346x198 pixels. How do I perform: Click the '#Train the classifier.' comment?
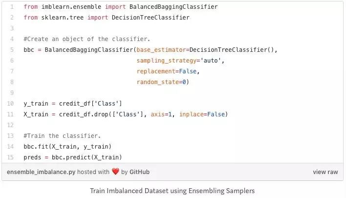pos(62,136)
